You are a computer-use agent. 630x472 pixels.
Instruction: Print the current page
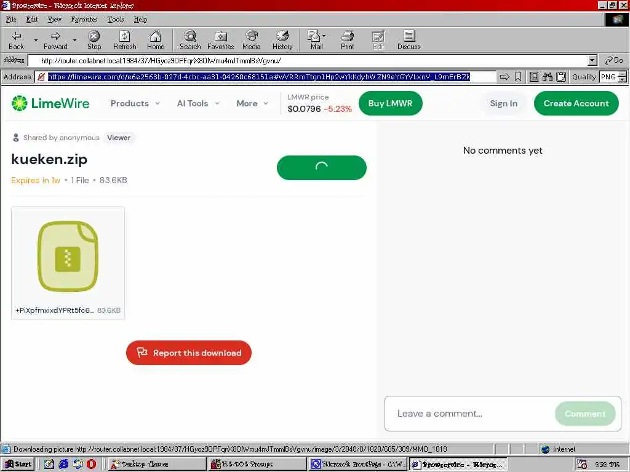pos(348,40)
